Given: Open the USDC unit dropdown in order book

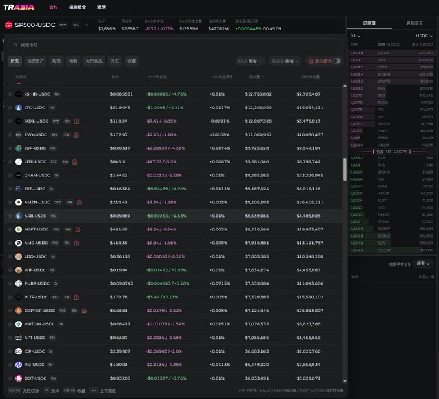Looking at the screenshot, I should pyautogui.click(x=424, y=36).
